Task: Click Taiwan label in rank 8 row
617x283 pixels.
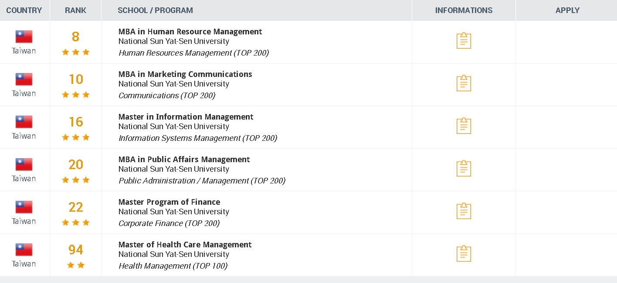Action: pyautogui.click(x=24, y=51)
